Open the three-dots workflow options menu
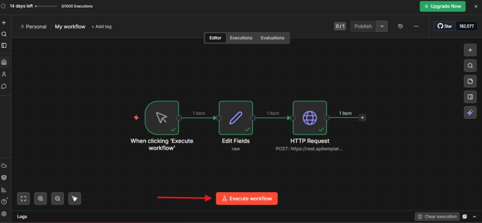Viewport: 482px width, 223px height. 416,26
